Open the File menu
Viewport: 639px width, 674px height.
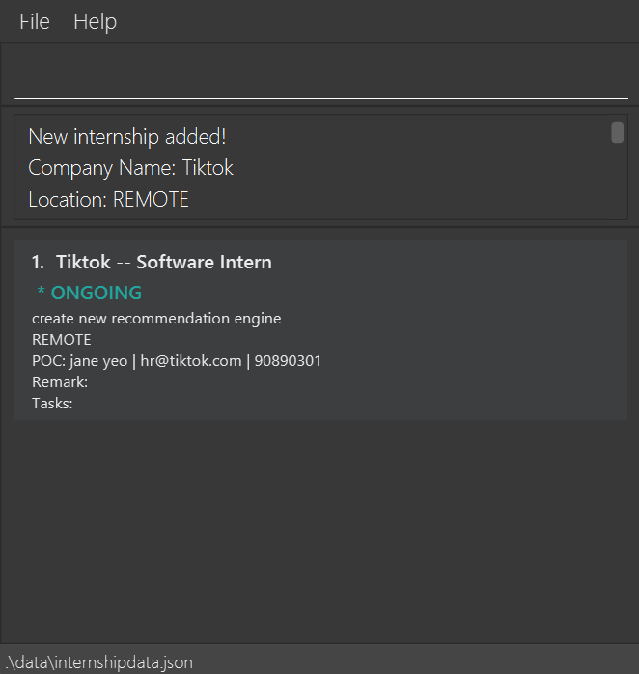tap(35, 21)
